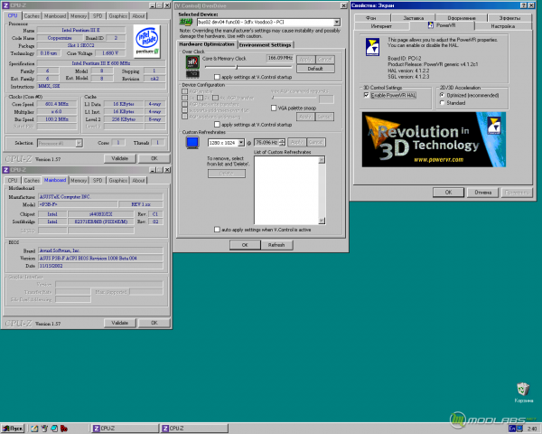Click the Revolution in 3D Technology banner

tap(434, 139)
